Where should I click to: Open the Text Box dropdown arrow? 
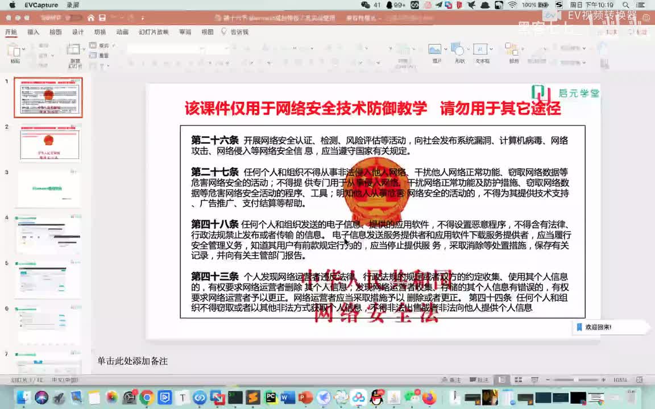click(x=491, y=49)
